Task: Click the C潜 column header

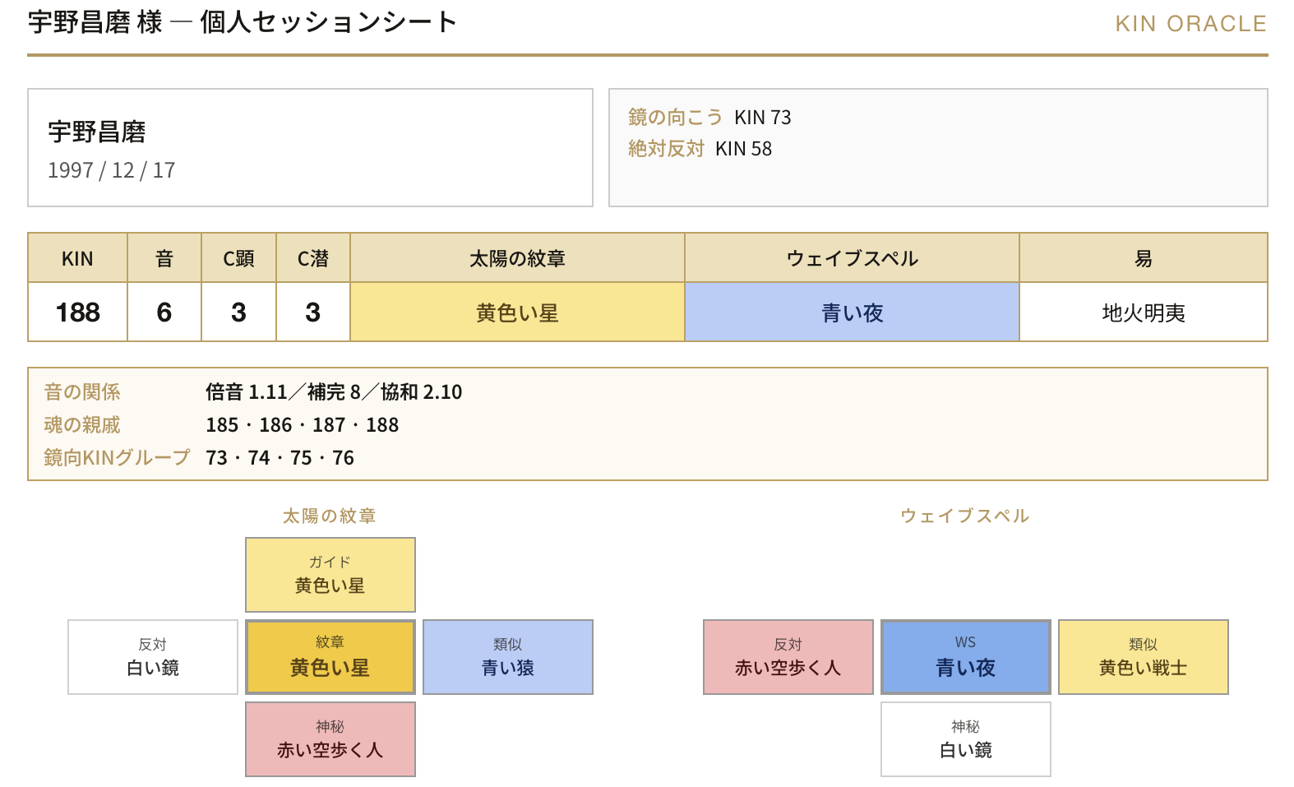Action: coord(313,258)
